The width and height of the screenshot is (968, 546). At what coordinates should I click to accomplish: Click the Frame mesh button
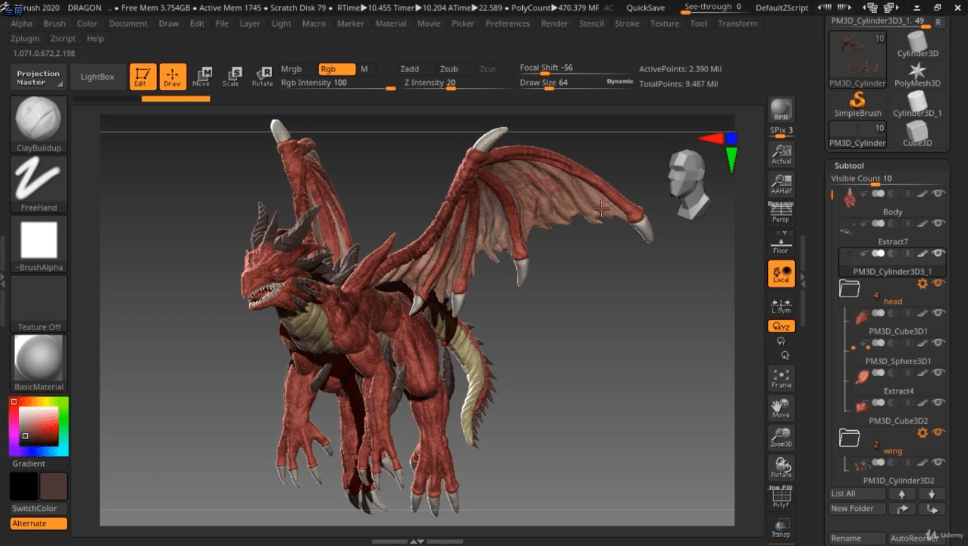click(781, 378)
